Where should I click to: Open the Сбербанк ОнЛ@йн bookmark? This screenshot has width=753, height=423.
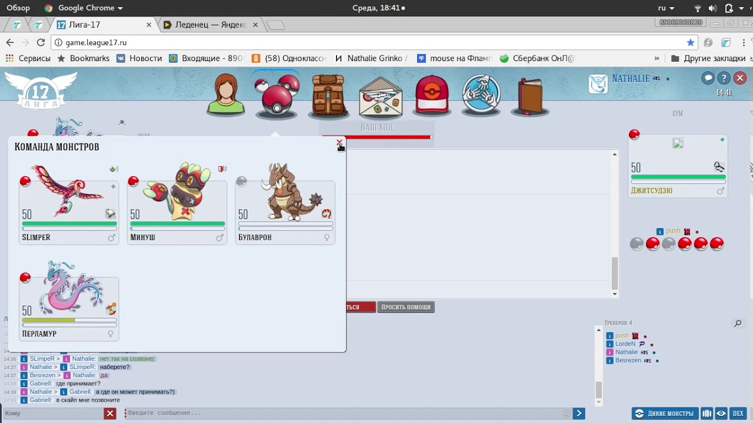(537, 58)
